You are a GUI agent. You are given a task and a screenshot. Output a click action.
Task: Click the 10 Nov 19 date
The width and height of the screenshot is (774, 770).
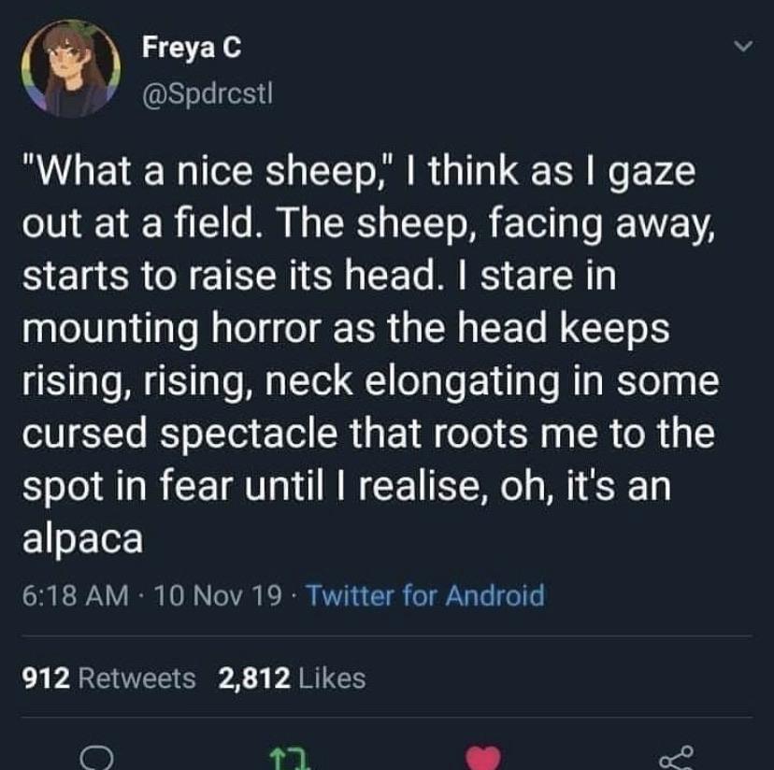point(215,595)
